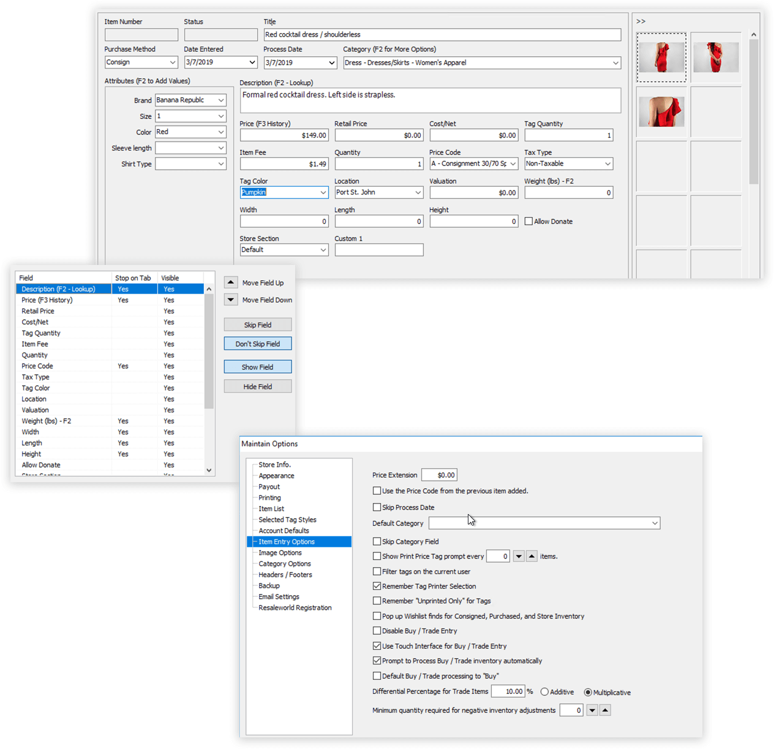Toggle Skip Category Field checkbox
The image size is (774, 749).
pyautogui.click(x=377, y=542)
